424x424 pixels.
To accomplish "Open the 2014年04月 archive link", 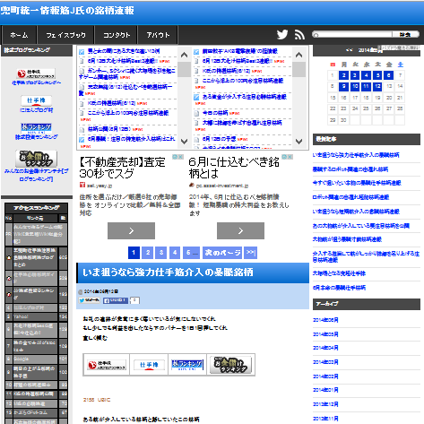I will click(325, 348).
